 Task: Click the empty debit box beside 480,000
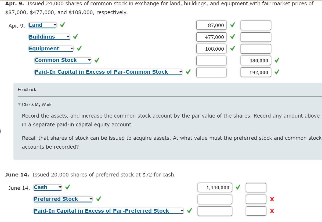click(211, 60)
